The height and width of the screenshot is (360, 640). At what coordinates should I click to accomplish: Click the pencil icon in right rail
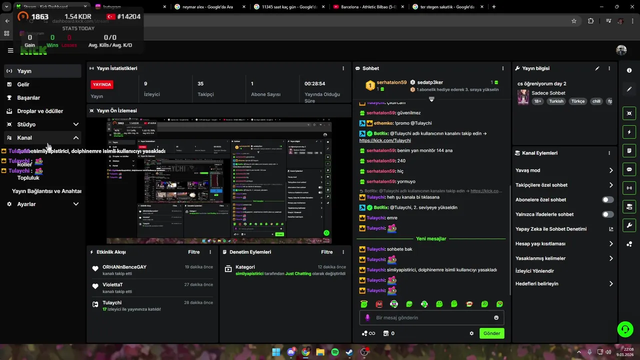point(629,89)
